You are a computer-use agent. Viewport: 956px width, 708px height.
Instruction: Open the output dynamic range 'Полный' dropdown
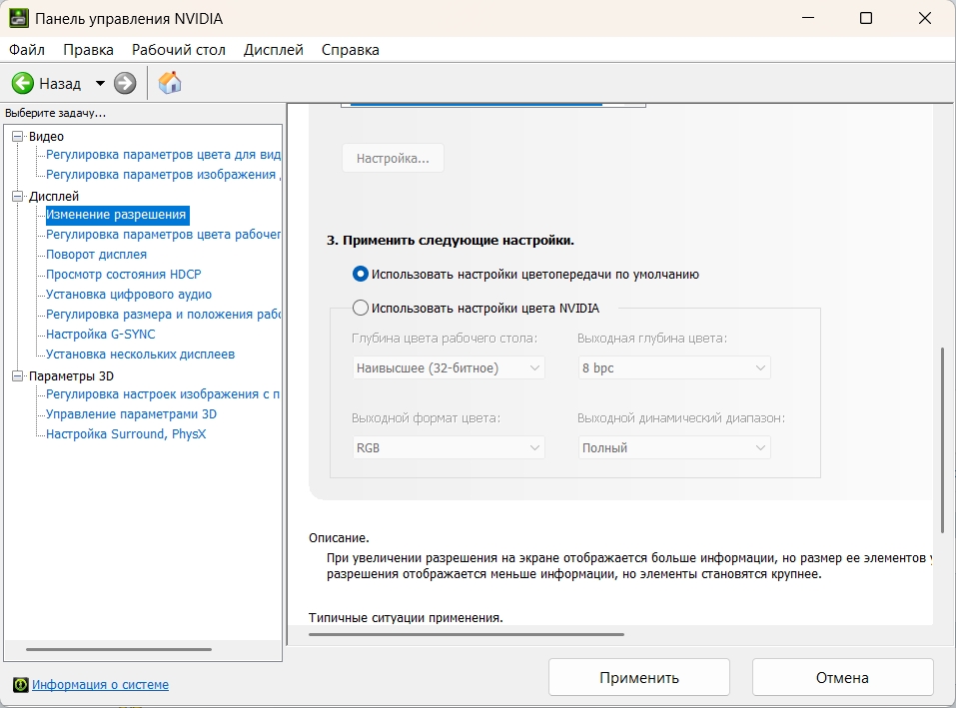pyautogui.click(x=674, y=447)
